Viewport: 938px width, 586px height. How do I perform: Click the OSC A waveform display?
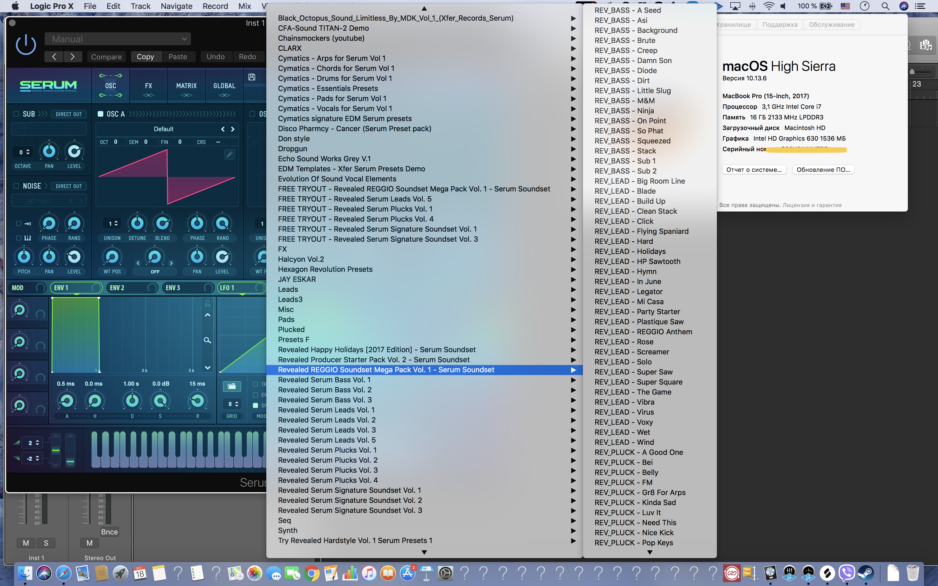click(167, 177)
